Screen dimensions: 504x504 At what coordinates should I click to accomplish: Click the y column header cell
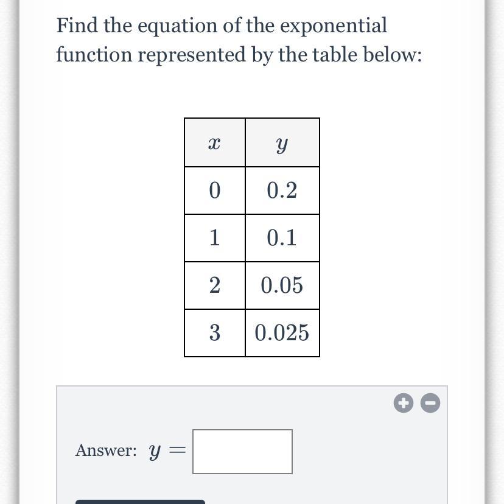[282, 143]
